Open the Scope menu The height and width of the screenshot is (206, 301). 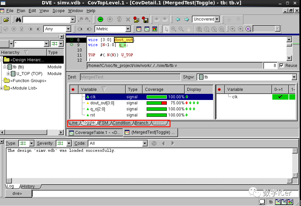click(58, 10)
